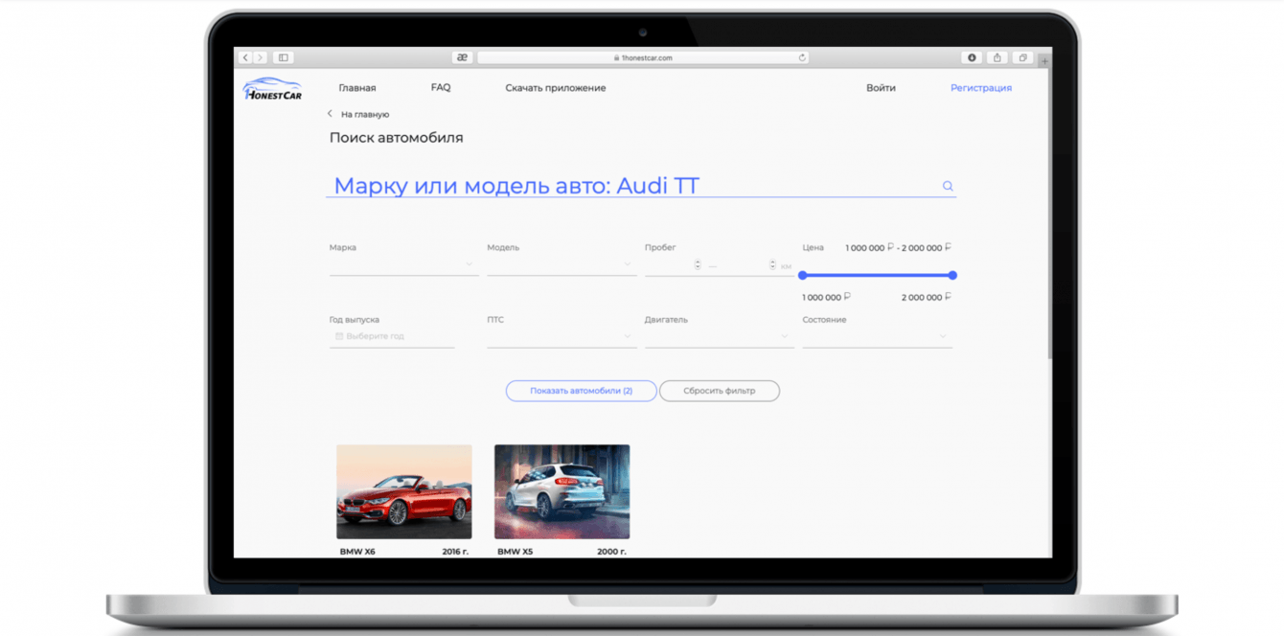Click the BMW X5 car title
The height and width of the screenshot is (636, 1284).
pos(516,552)
